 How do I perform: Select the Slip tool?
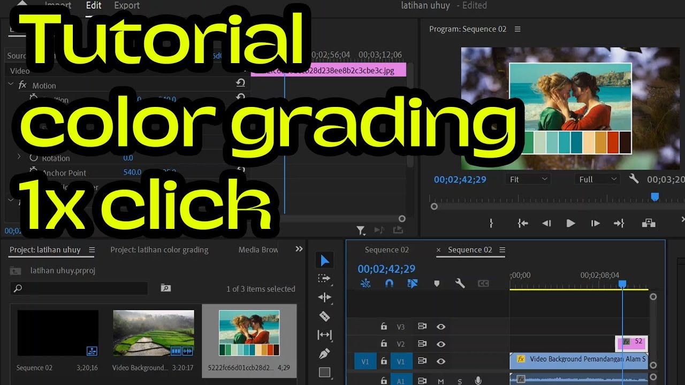[x=324, y=335]
